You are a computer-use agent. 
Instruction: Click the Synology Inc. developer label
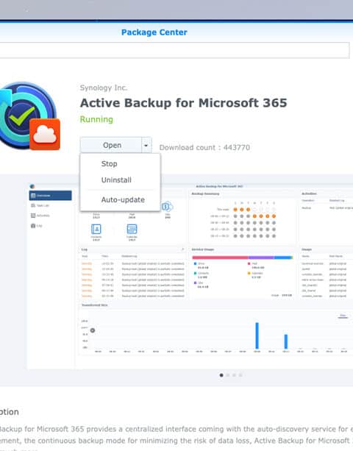(x=104, y=88)
